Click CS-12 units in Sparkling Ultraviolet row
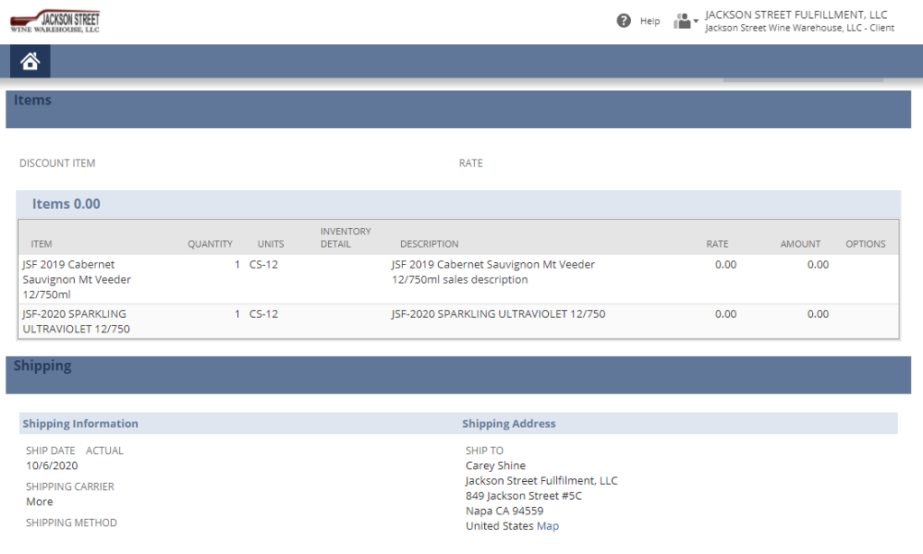This screenshot has width=923, height=554. (263, 314)
